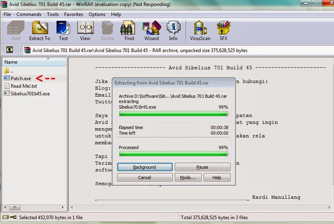This screenshot has height=224, width=334.
Task: Click 'Total 375,628,525 bytes in 3 files' status
Action: [214, 218]
